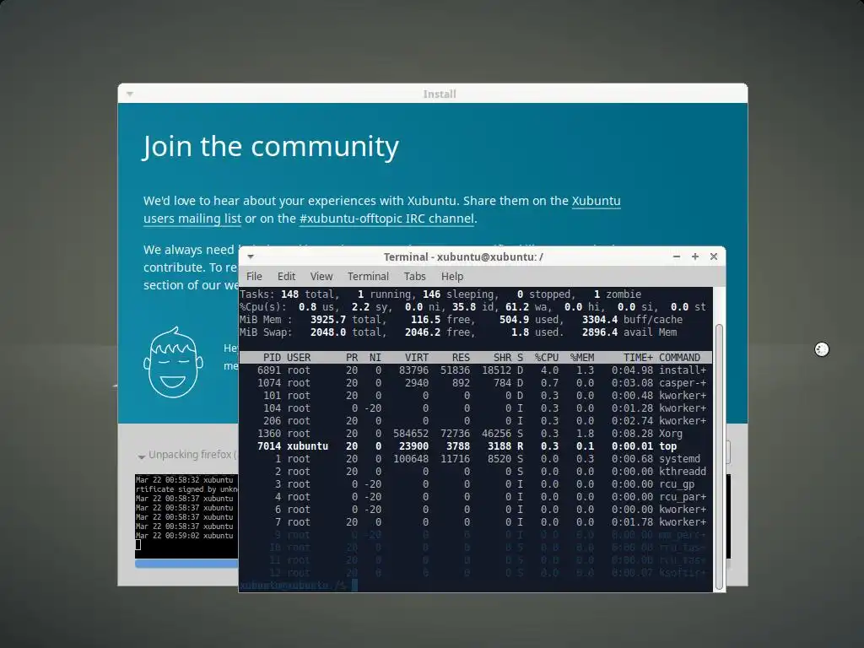This screenshot has width=864, height=648.
Task: Click the Terminal vertical scrollbar
Action: 719,457
